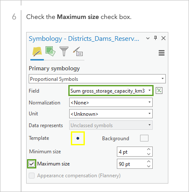Toggle auto-hide pin for Symbology pane
The width and height of the screenshot is (189, 192).
(x=155, y=38)
